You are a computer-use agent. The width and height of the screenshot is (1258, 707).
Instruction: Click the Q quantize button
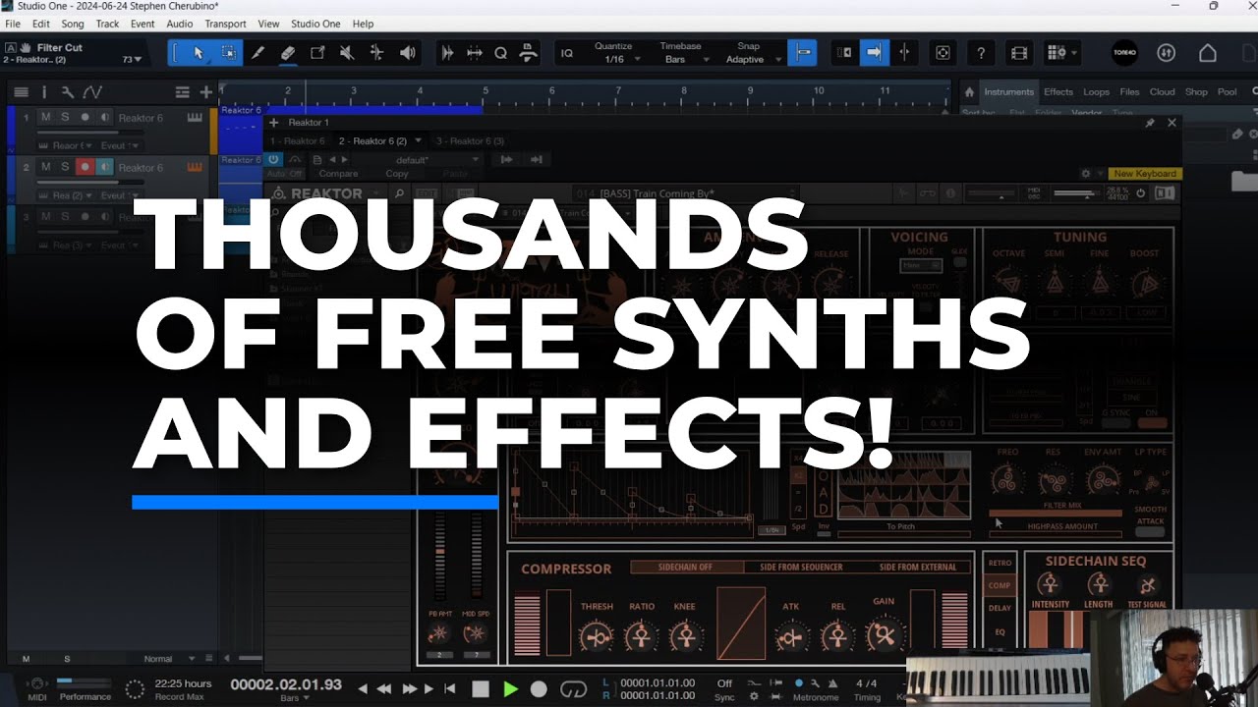(x=500, y=53)
